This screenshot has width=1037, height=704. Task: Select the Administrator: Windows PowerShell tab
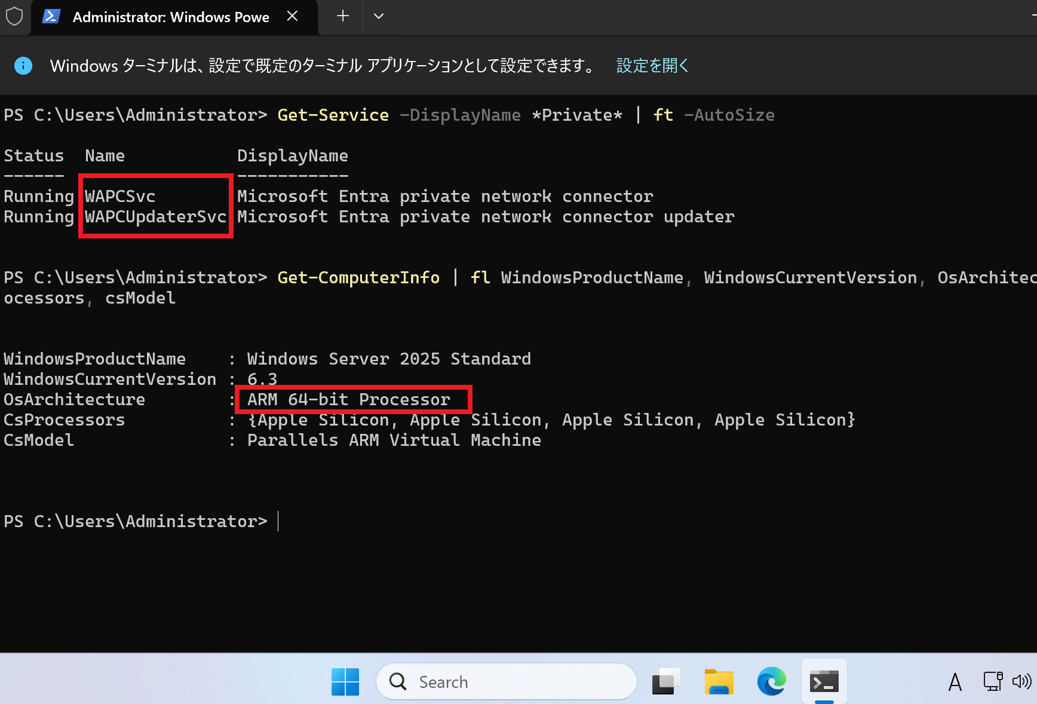[174, 17]
